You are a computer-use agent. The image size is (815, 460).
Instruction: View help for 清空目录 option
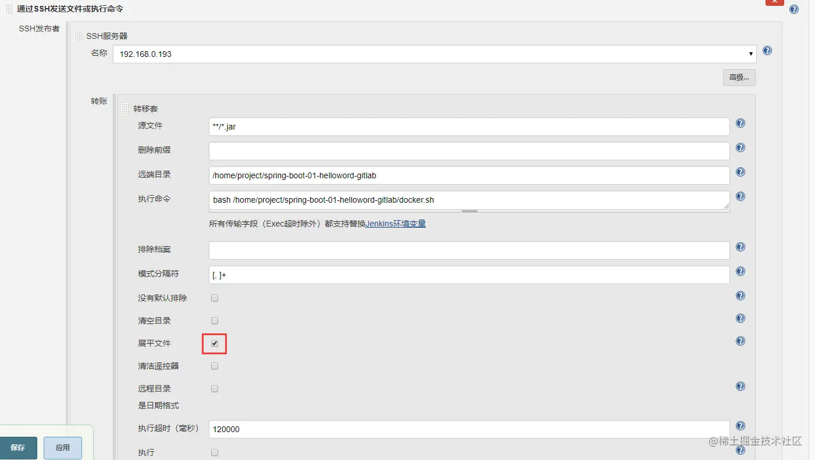tap(741, 318)
